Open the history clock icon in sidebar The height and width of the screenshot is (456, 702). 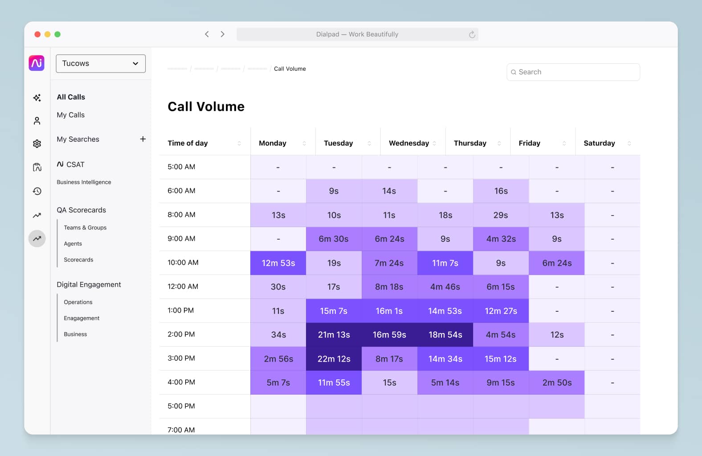(37, 191)
